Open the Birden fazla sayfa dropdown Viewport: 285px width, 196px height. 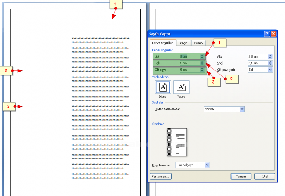(x=242, y=109)
